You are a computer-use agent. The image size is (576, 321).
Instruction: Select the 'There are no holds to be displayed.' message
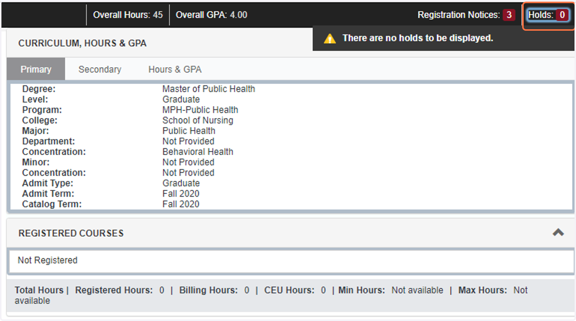coord(418,38)
